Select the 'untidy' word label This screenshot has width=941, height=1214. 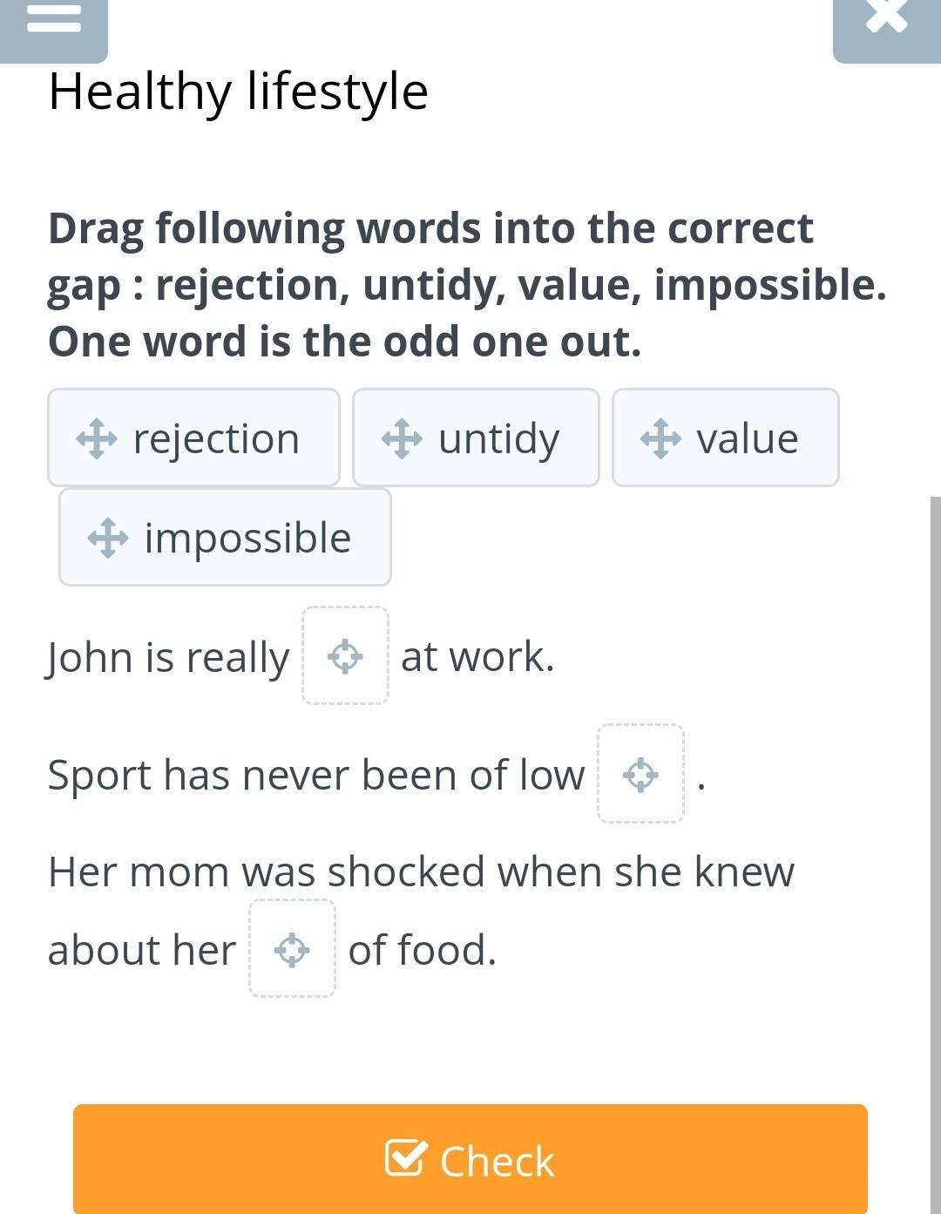click(498, 438)
